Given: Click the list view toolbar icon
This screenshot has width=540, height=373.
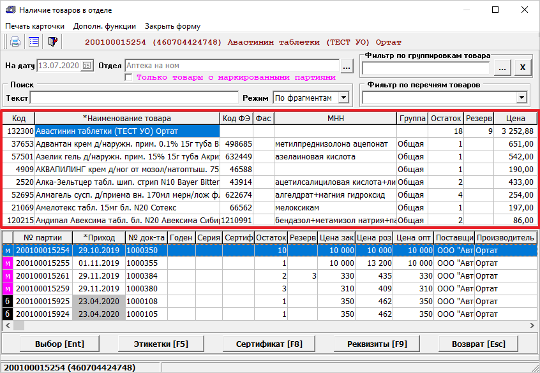Looking at the screenshot, I should coord(34,42).
